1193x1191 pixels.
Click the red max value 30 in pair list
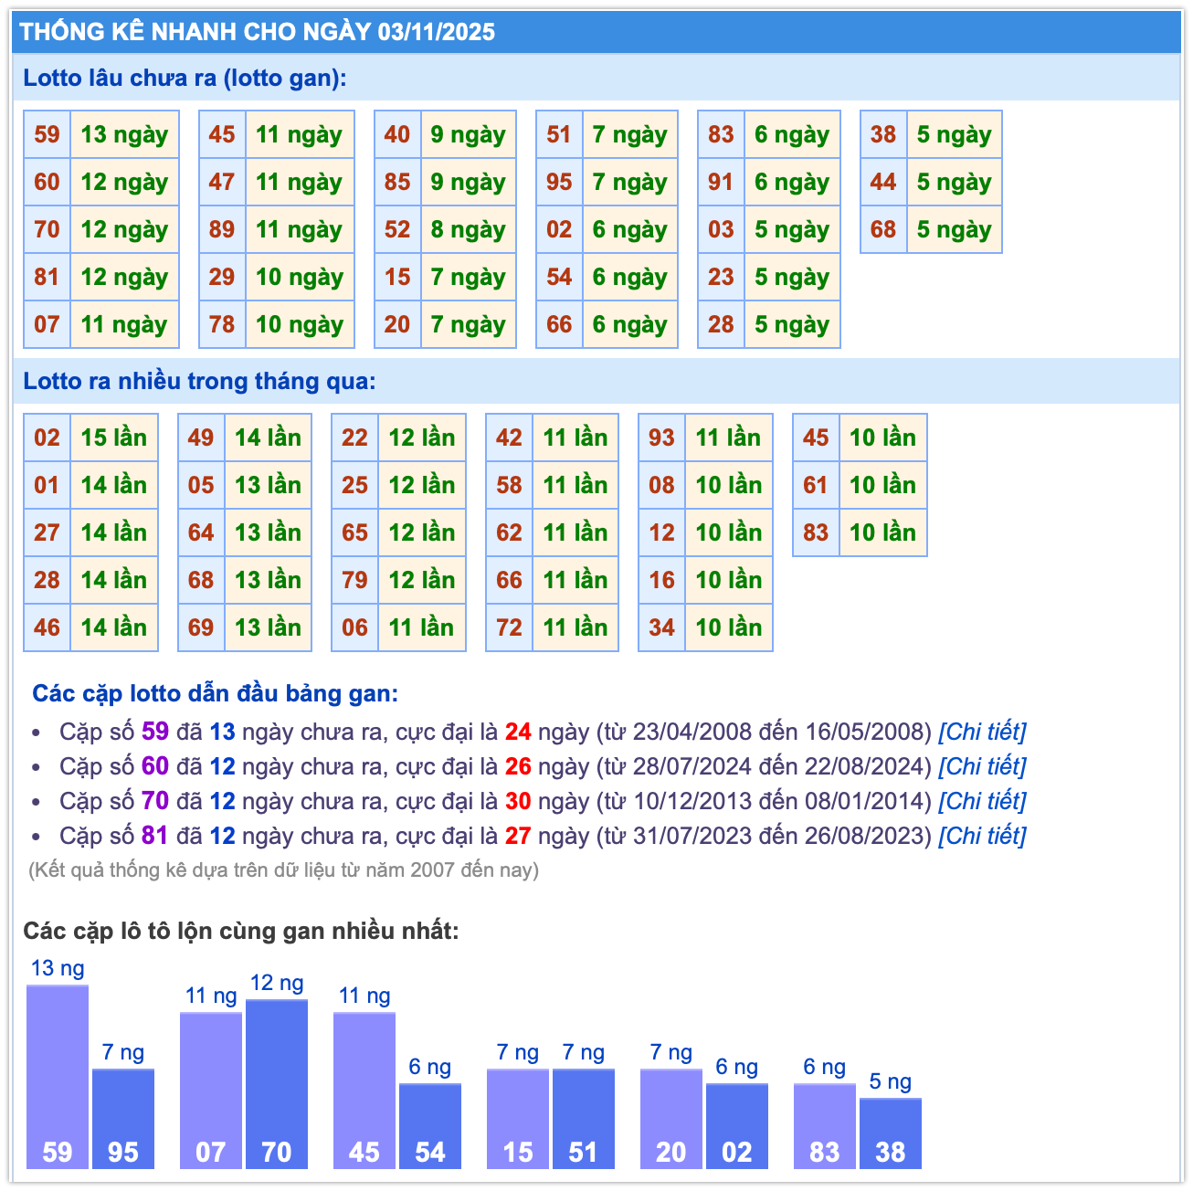[x=518, y=801]
